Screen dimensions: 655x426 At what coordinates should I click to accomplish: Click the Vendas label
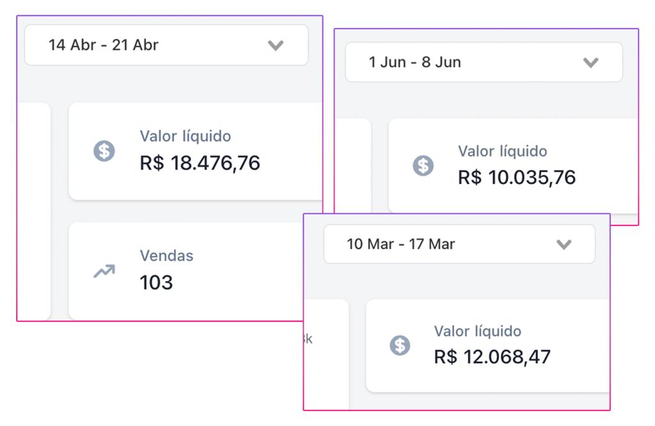166,255
